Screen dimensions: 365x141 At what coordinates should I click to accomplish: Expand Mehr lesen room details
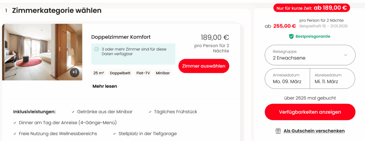(x=105, y=86)
